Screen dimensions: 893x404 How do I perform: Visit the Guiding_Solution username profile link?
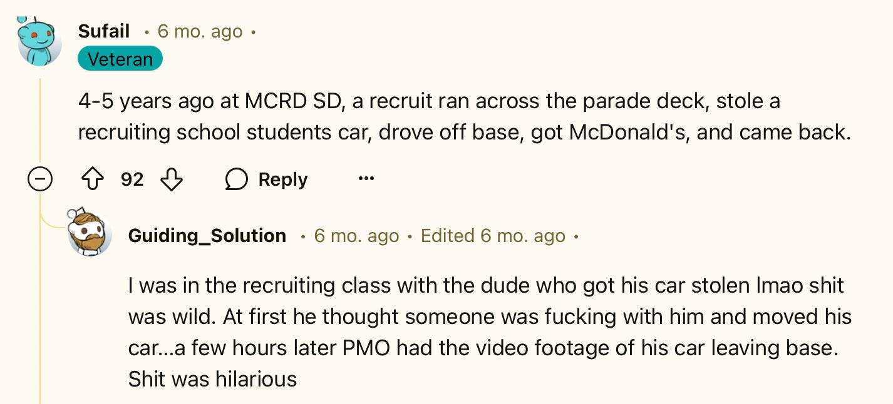tap(207, 236)
